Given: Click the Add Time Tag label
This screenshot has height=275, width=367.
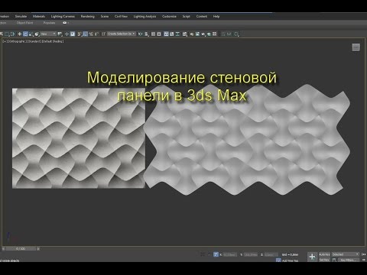Looking at the screenshot, I should (x=290, y=260).
